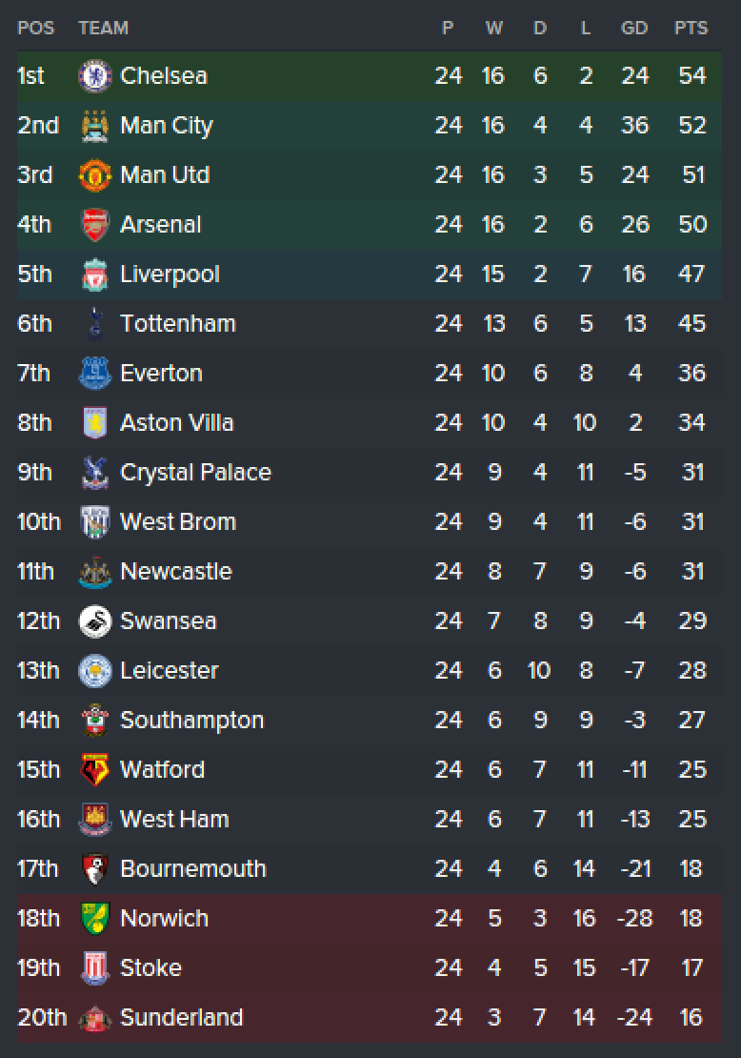Click the Chelsea club crest icon
Image resolution: width=741 pixels, height=1058 pixels.
(95, 75)
